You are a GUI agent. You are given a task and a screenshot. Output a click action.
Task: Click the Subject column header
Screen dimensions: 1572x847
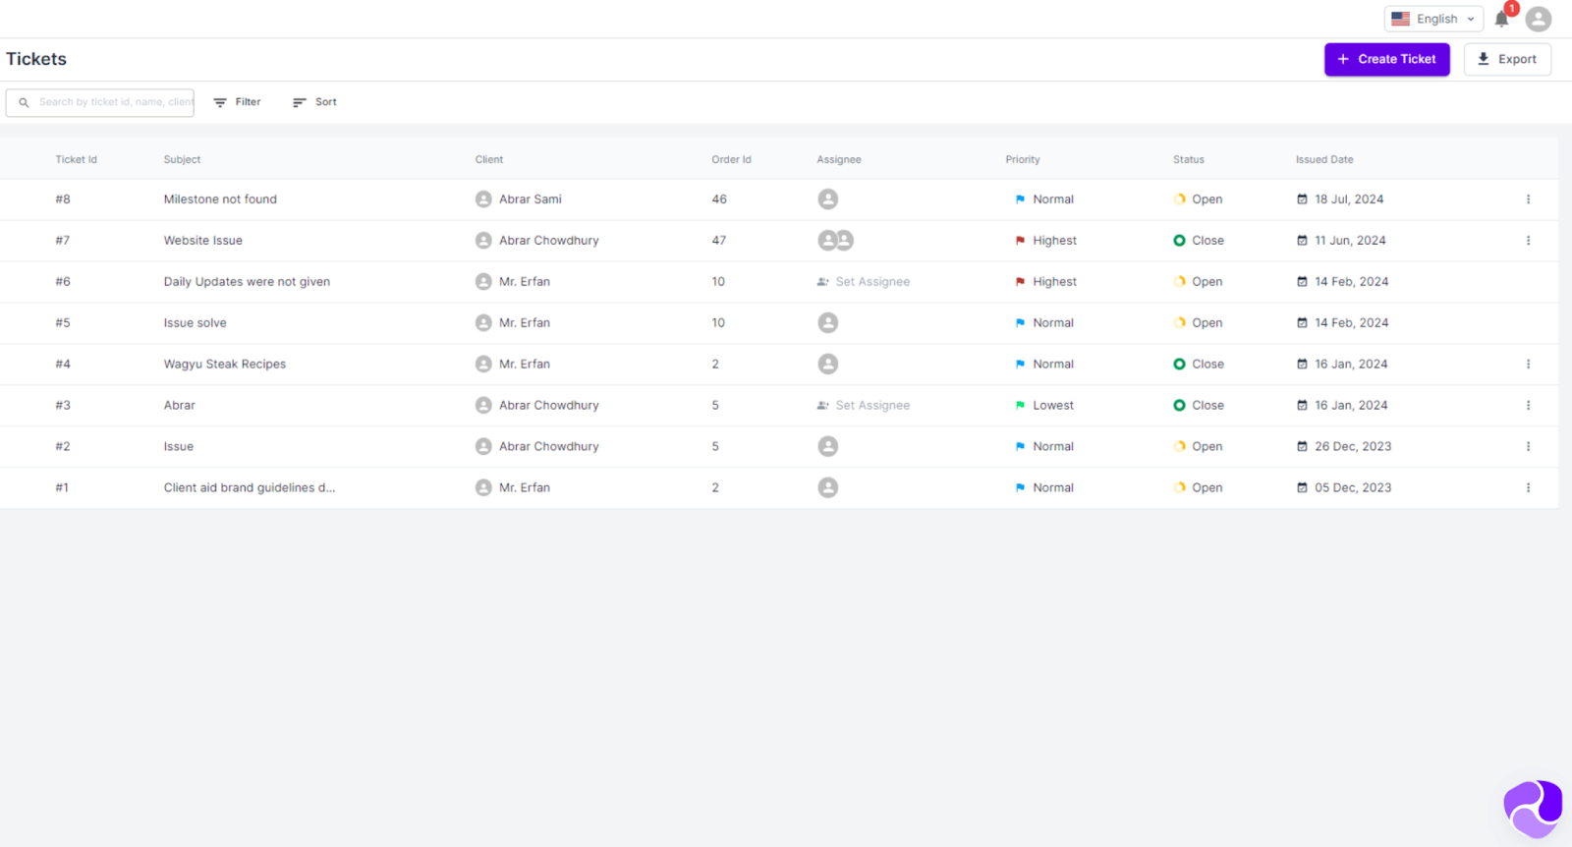point(182,159)
